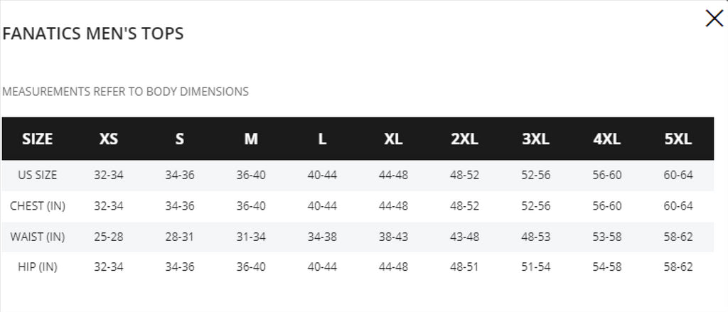The height and width of the screenshot is (312, 728).
Task: Click the WAIST (IN) row label
Action: (38, 237)
